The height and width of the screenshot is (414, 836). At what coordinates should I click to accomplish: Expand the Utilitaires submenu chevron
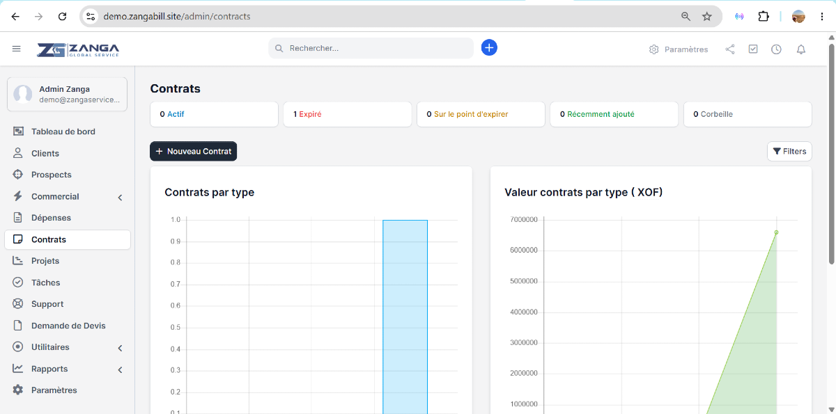tap(120, 348)
